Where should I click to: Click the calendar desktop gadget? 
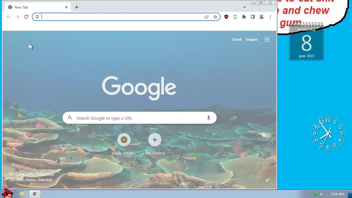tap(306, 42)
